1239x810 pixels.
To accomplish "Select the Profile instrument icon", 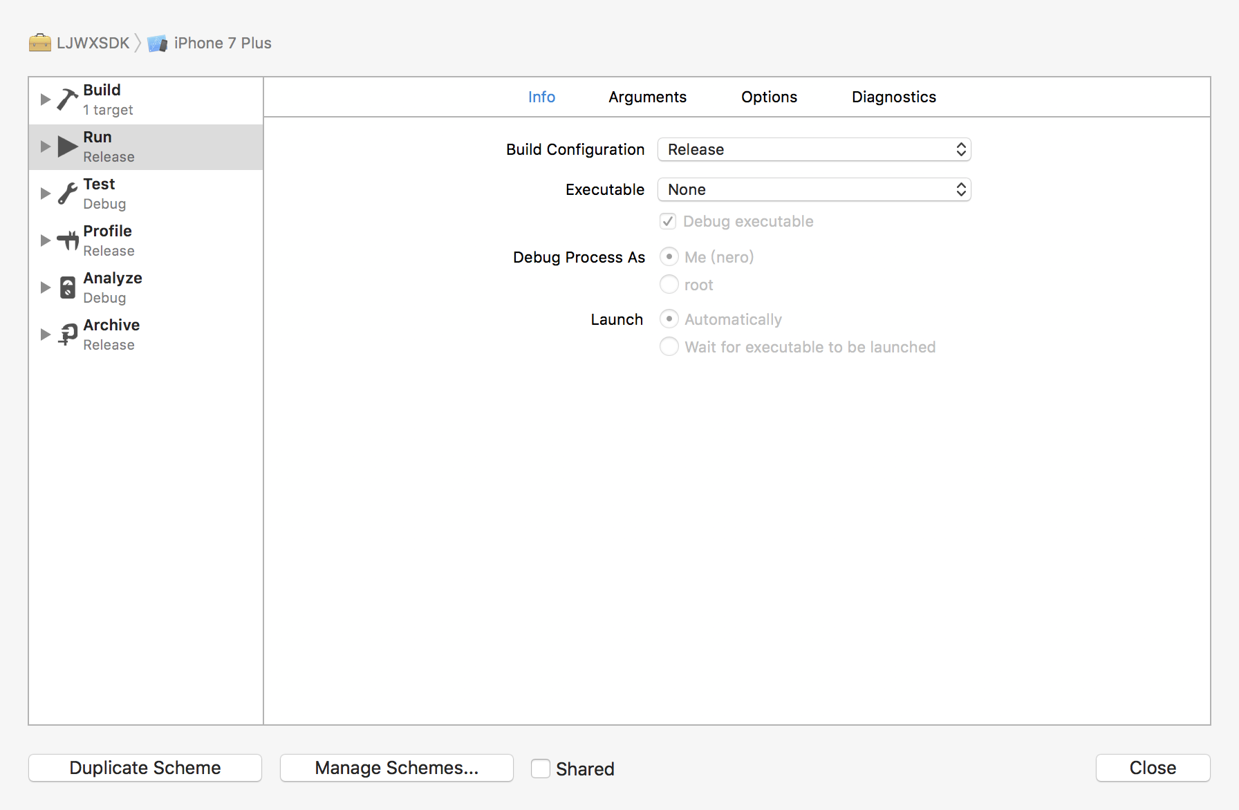I will pos(67,241).
